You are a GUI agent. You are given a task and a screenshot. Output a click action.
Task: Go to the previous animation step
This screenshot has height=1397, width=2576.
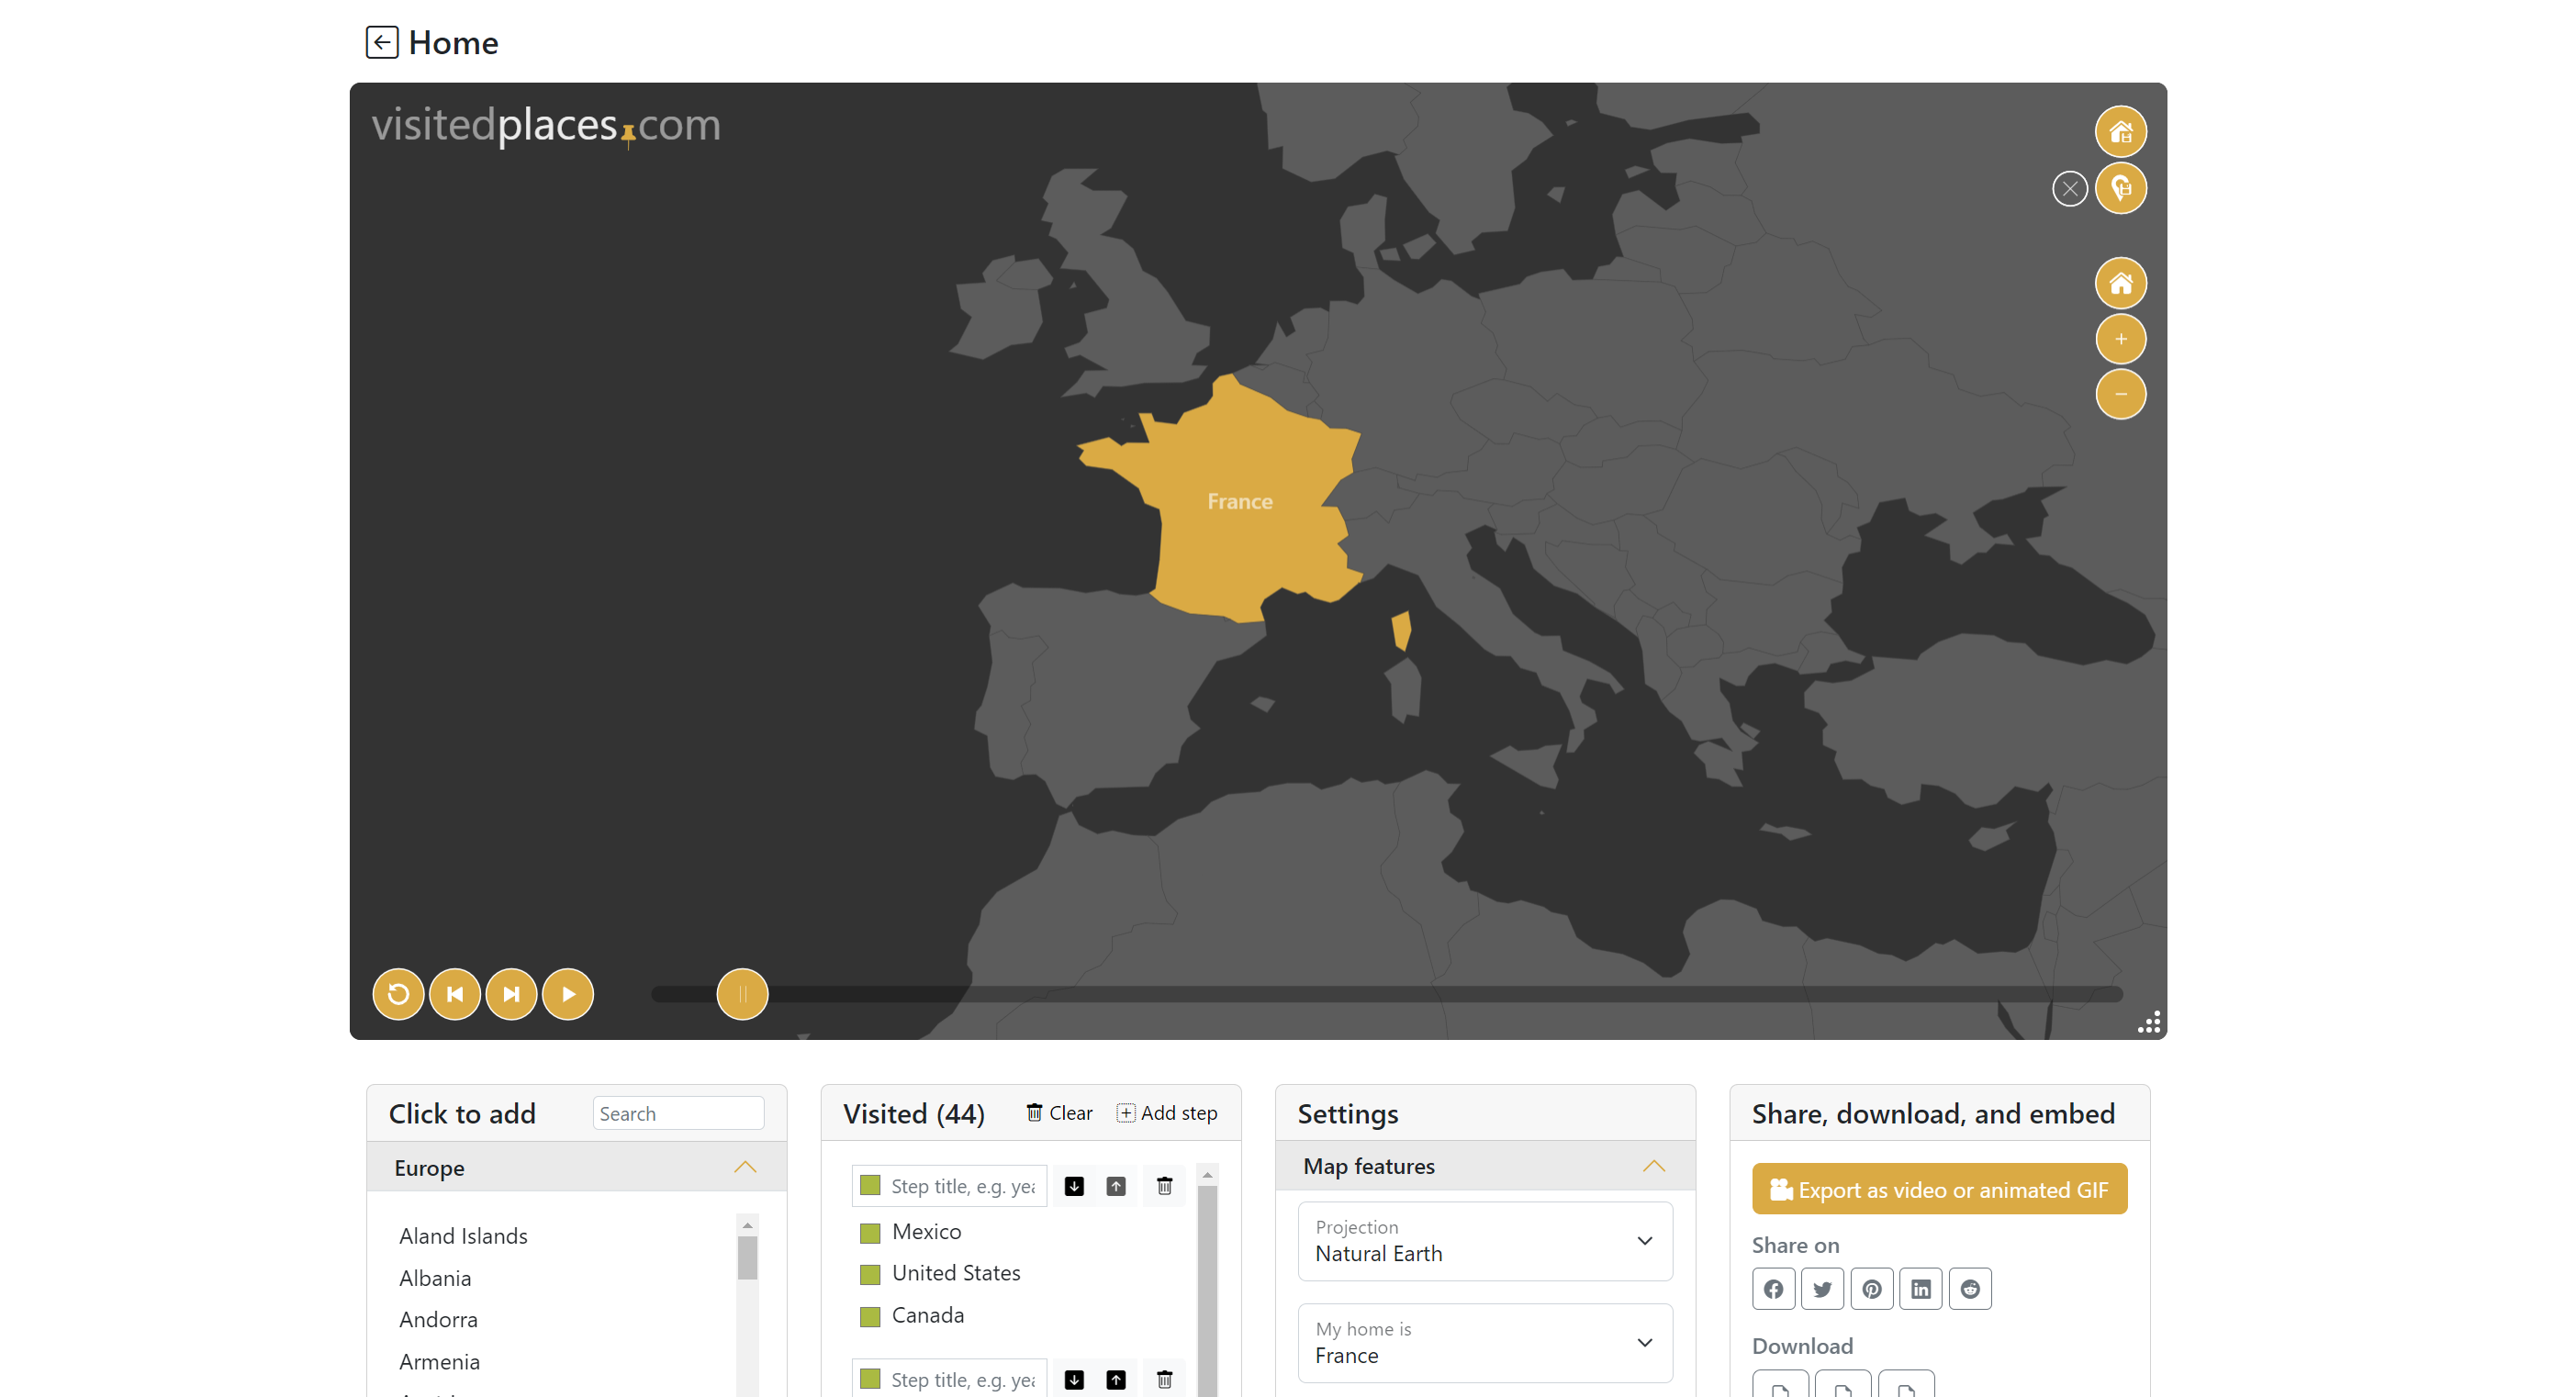[455, 994]
